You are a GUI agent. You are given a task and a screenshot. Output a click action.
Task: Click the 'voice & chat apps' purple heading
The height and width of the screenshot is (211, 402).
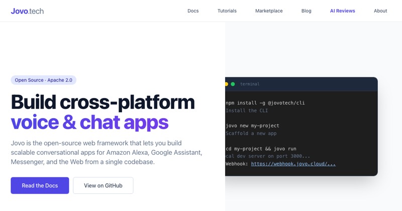click(89, 122)
